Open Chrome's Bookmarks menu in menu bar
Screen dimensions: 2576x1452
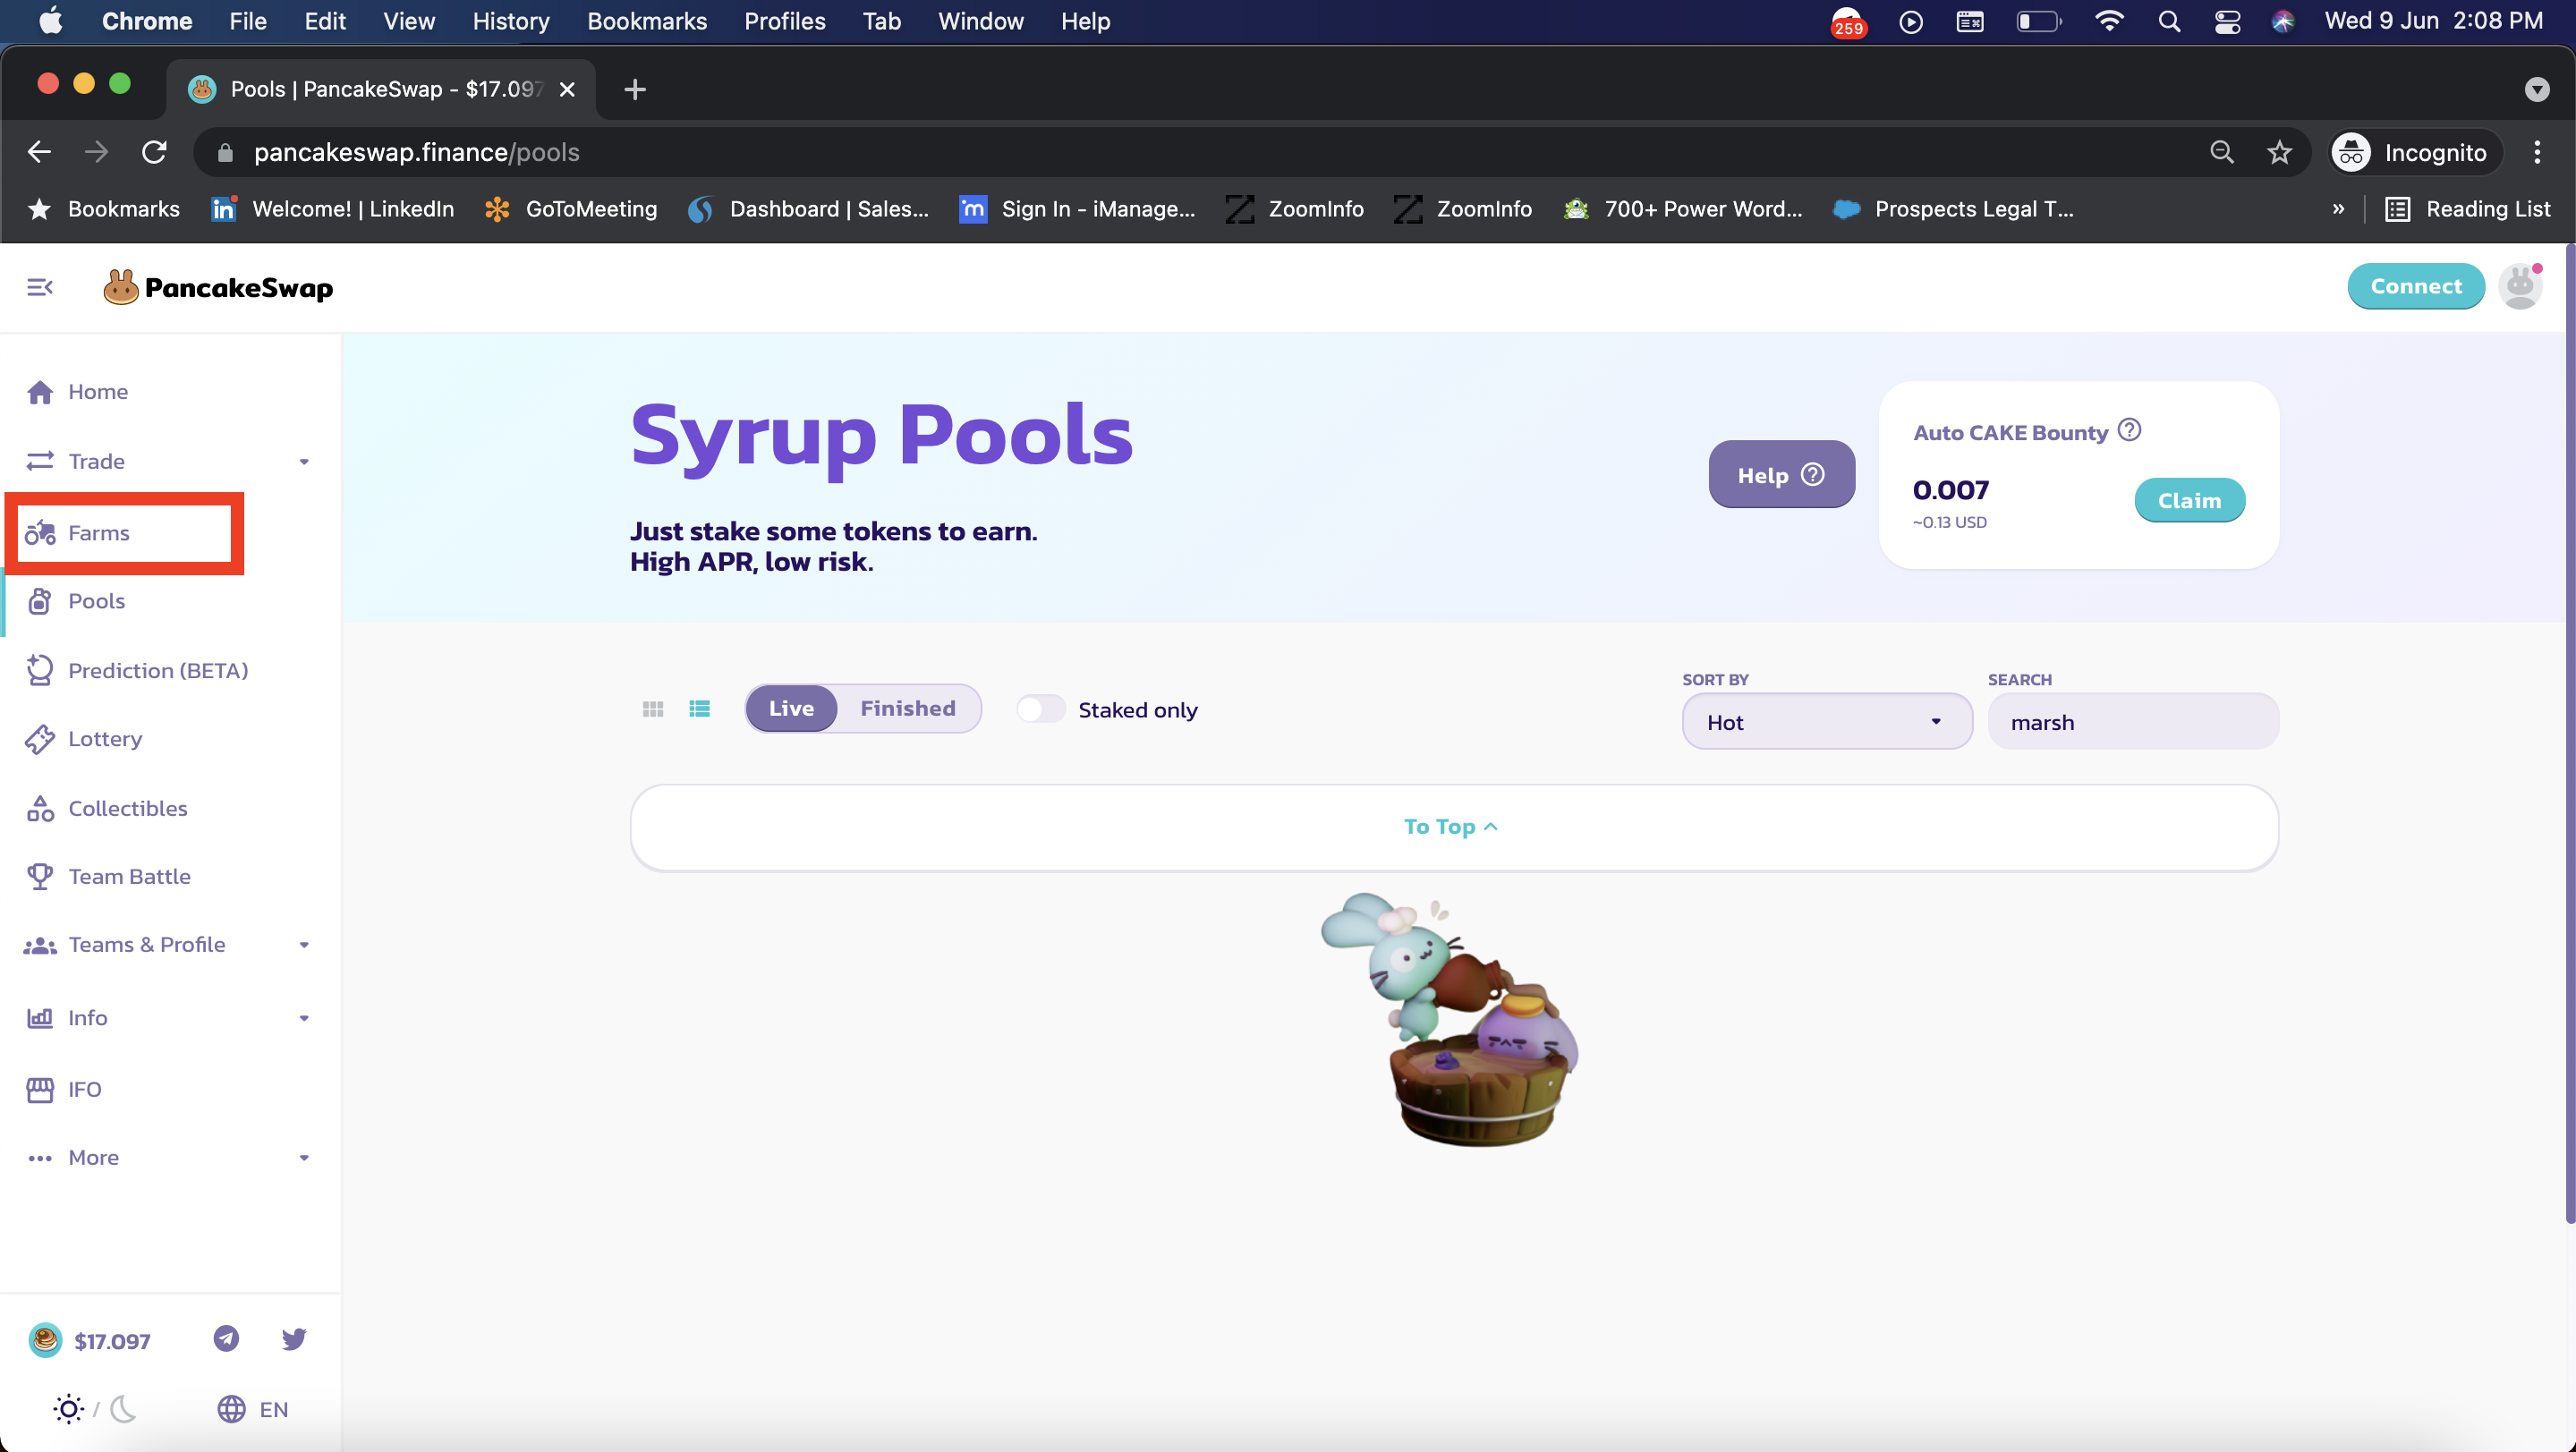[x=646, y=21]
